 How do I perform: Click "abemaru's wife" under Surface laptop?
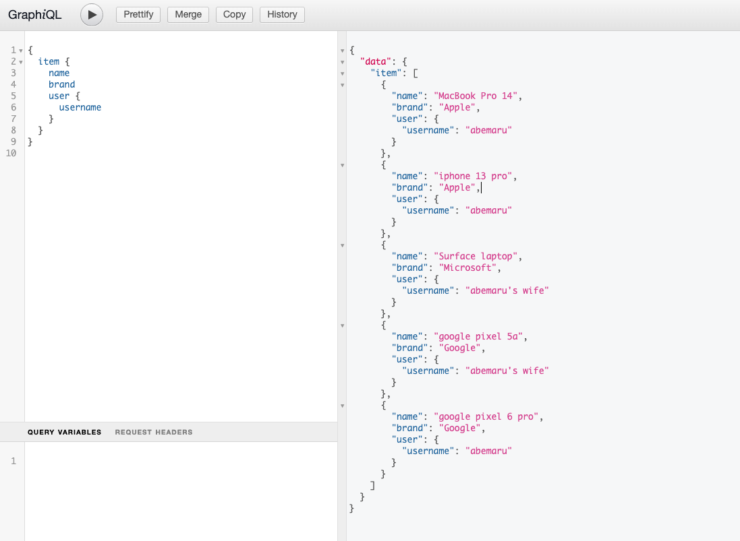pyautogui.click(x=507, y=291)
